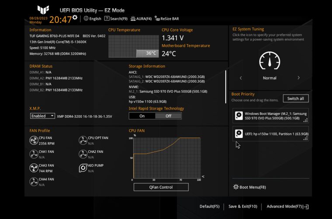The width and height of the screenshot is (332, 219).
Task: Click the CHA4 FAN icon
Action: [x=34, y=182]
